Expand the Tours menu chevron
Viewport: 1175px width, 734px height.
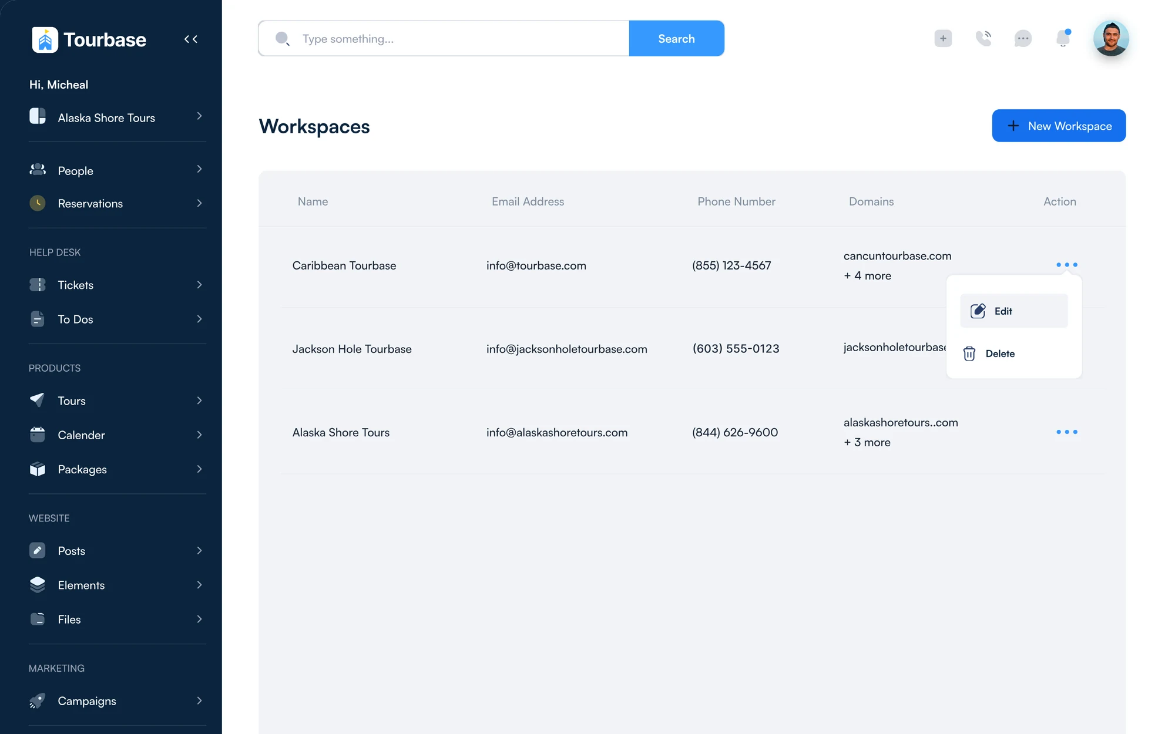coord(199,400)
